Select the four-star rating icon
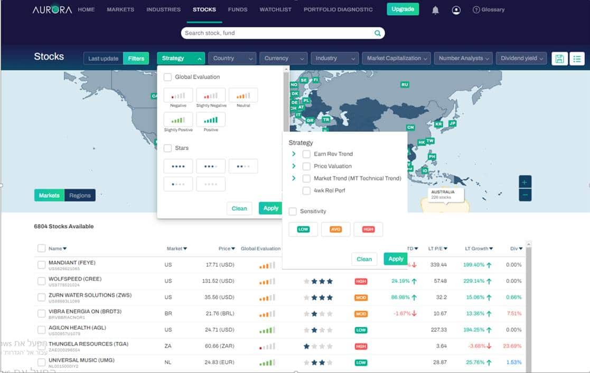Image resolution: width=590 pixels, height=373 pixels. coord(178,166)
